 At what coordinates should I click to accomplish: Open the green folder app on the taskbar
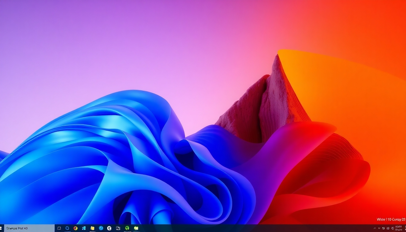136,228
